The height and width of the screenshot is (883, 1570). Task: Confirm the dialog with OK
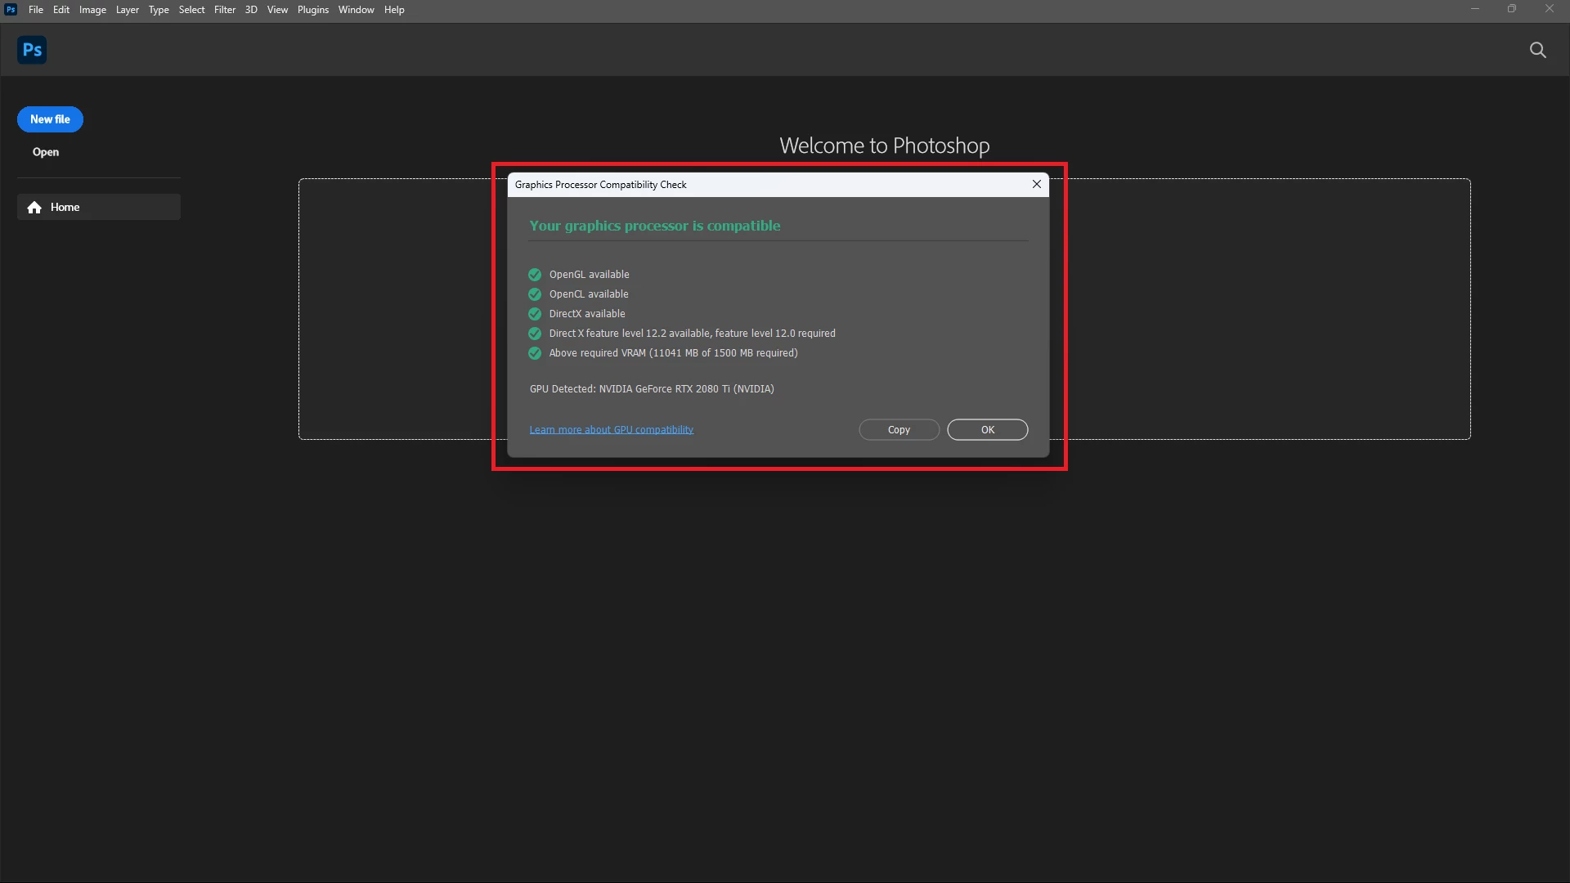[x=987, y=430]
